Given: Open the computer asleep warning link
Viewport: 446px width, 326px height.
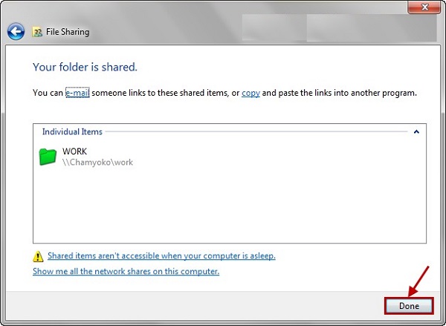Looking at the screenshot, I should pos(161,255).
